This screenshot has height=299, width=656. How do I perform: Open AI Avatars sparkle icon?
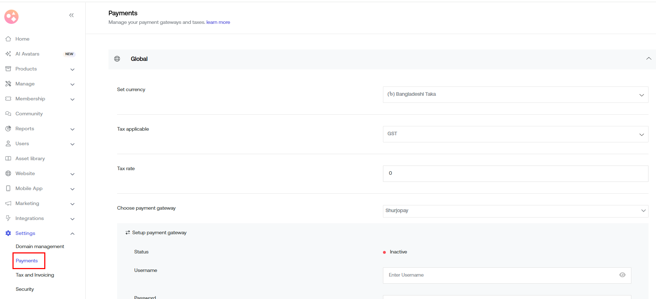point(8,54)
